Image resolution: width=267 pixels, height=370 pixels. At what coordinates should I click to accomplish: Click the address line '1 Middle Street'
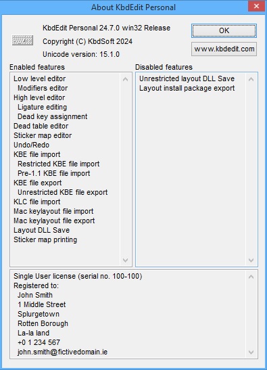[41, 304]
